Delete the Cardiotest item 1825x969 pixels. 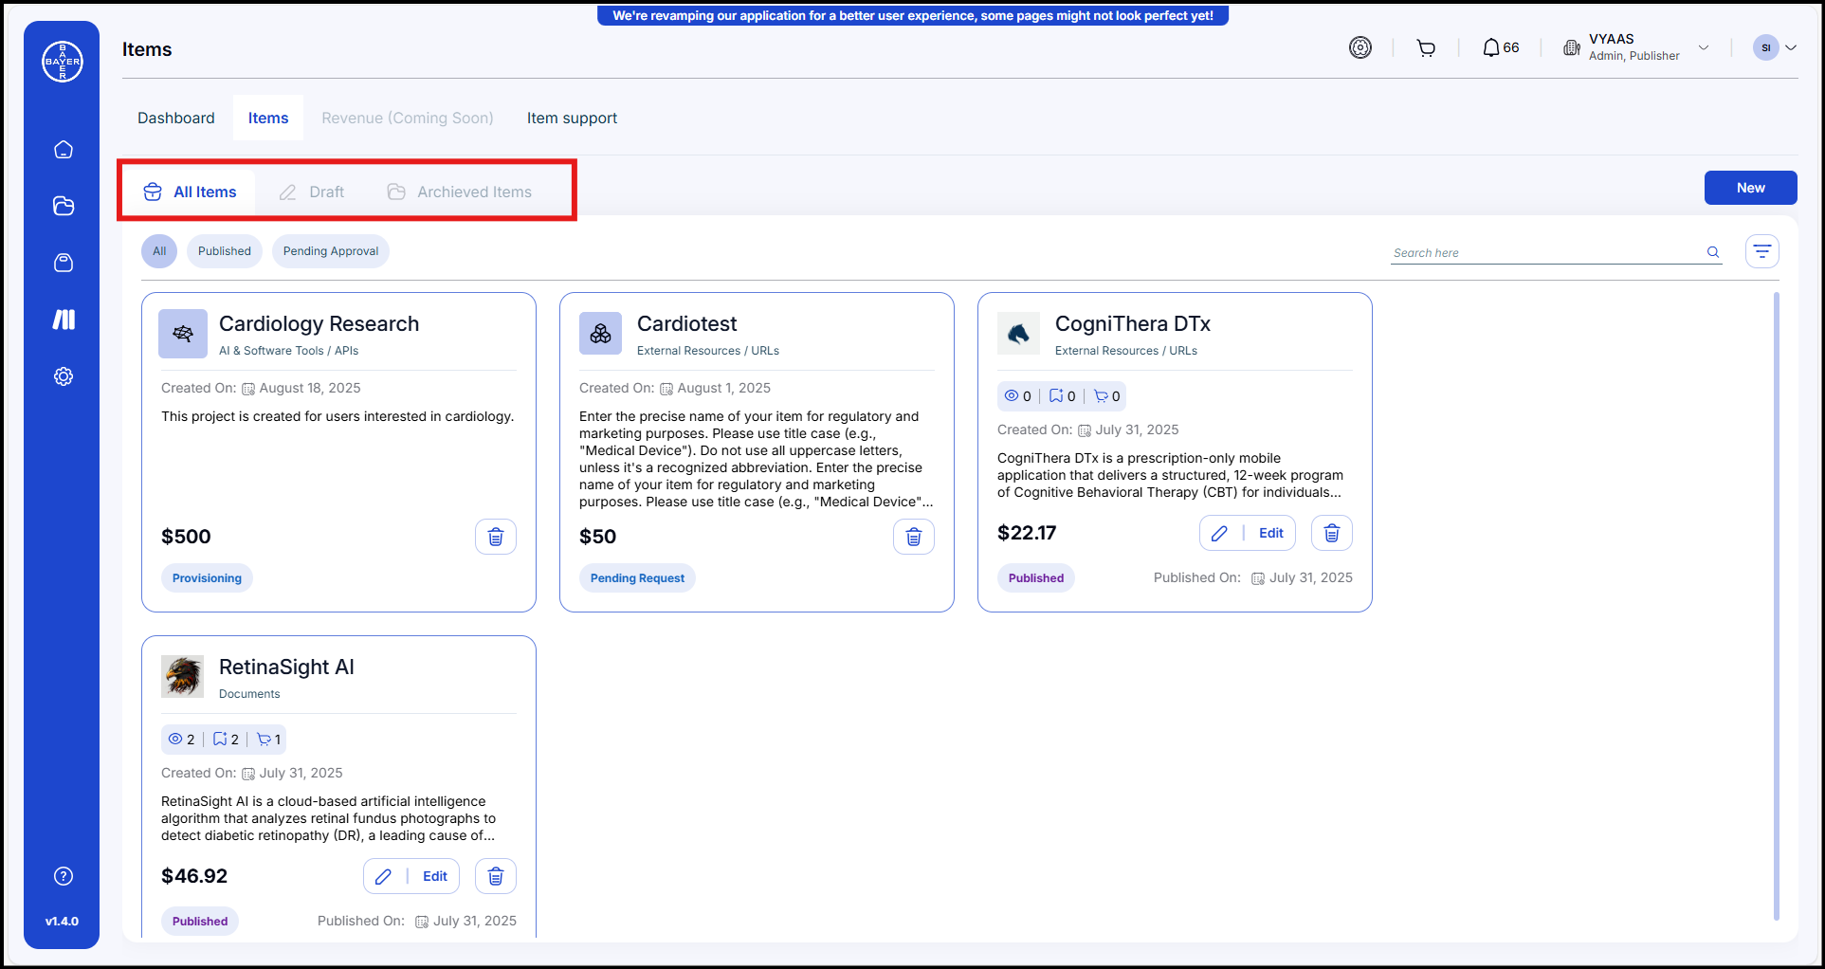click(914, 537)
